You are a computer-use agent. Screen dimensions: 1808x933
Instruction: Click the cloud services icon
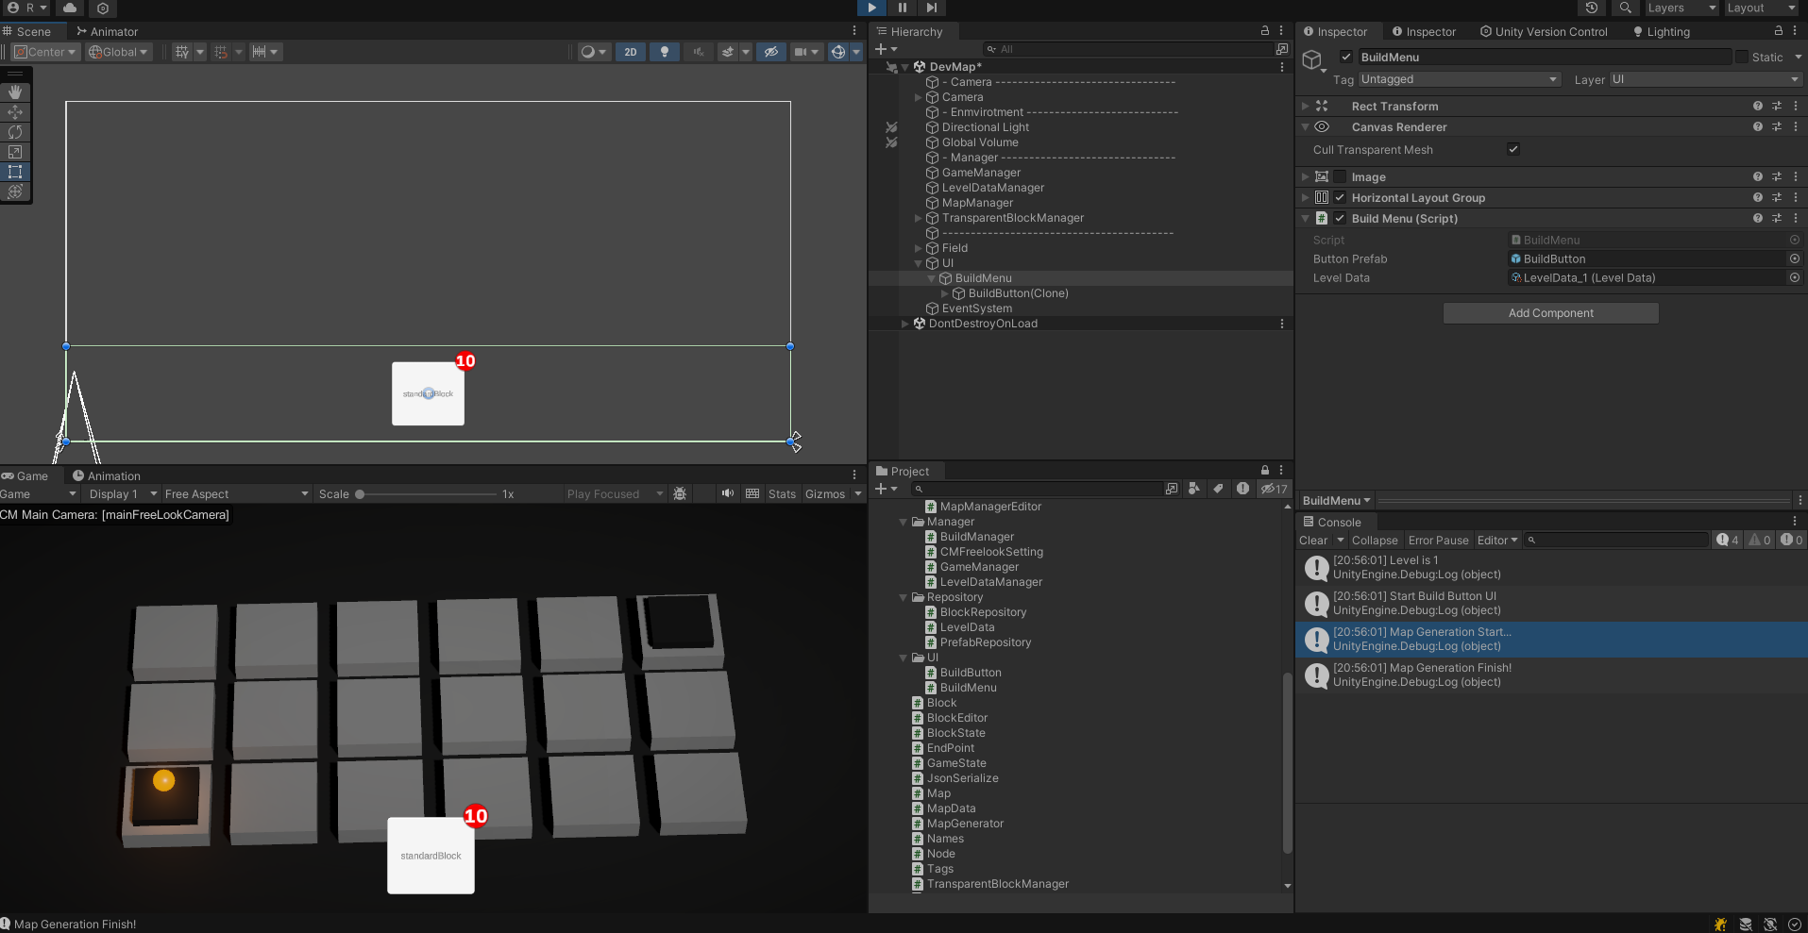[70, 8]
